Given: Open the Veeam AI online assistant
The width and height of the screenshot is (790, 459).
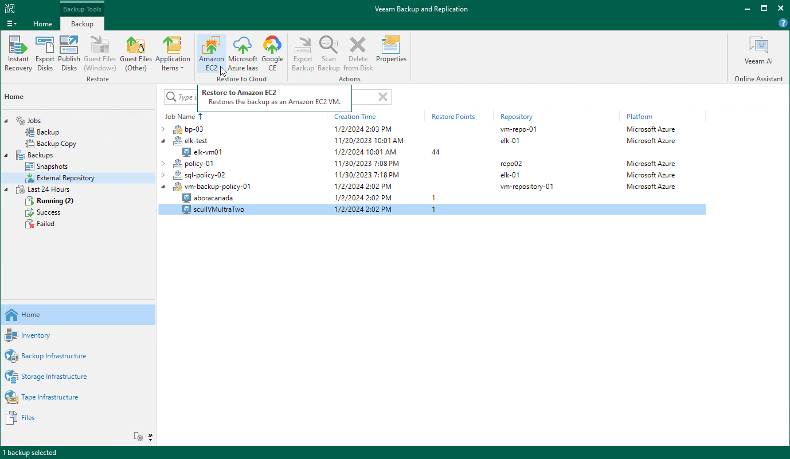Looking at the screenshot, I should click(x=758, y=50).
